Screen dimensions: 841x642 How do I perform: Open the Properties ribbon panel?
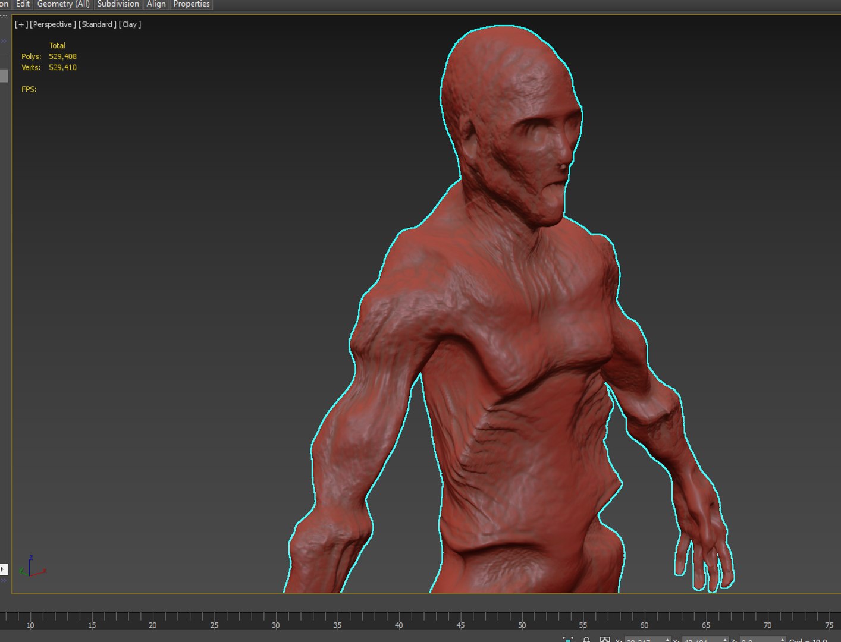[192, 4]
